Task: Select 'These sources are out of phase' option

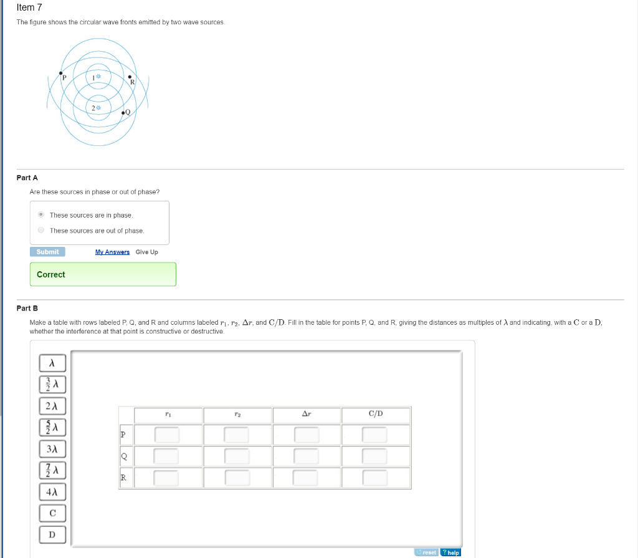Action: pos(40,230)
